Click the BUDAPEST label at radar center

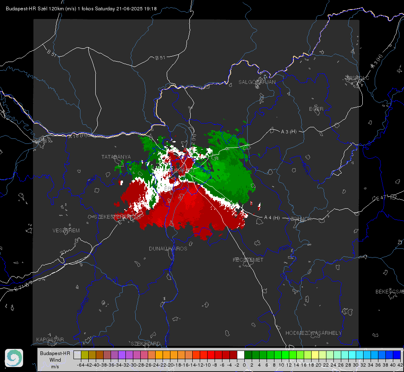(183, 171)
